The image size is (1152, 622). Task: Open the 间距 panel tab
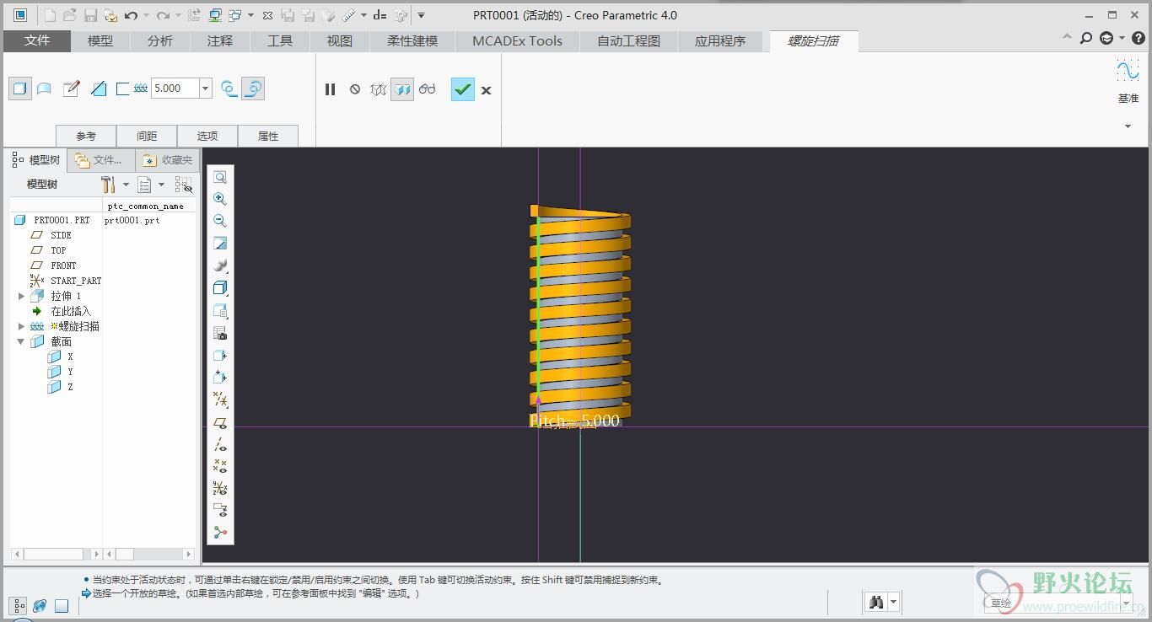147,136
